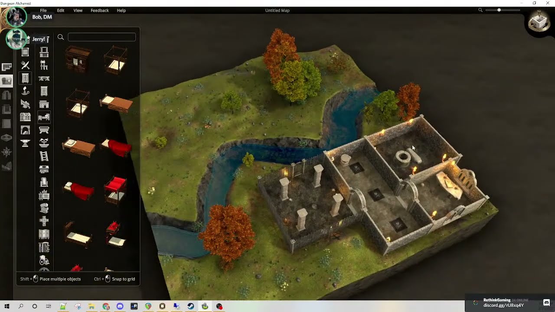Click the stone well in the room
This screenshot has width=555, height=312.
tap(403, 158)
